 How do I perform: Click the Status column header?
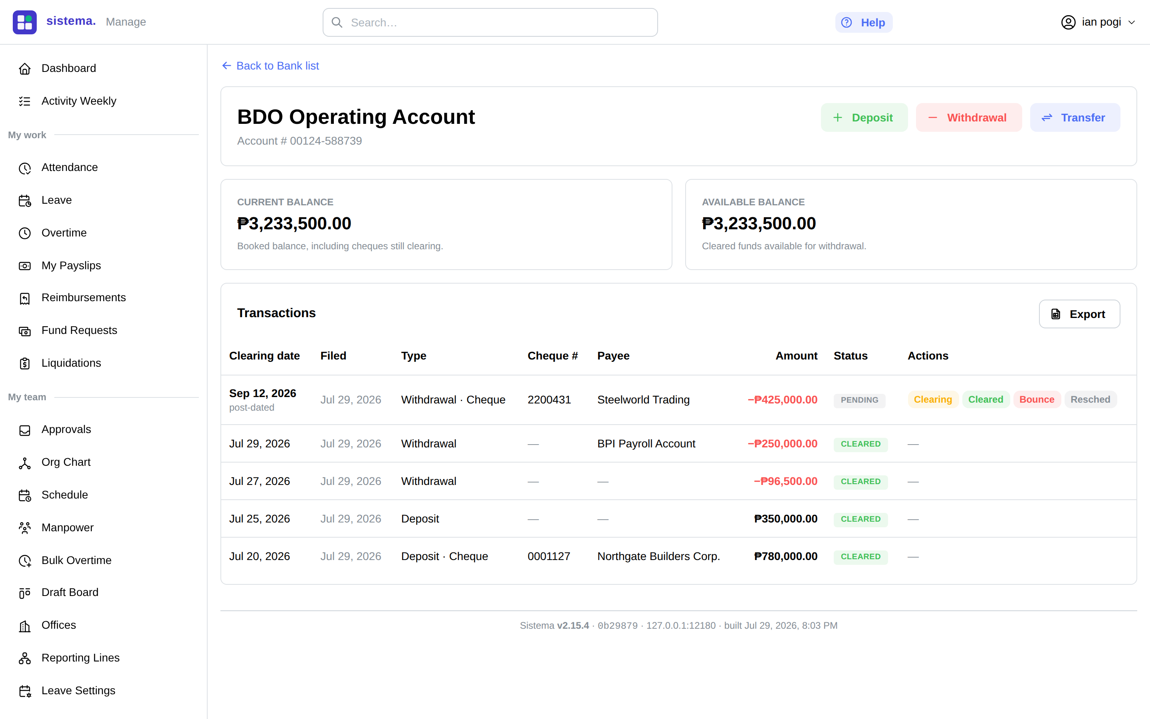850,356
